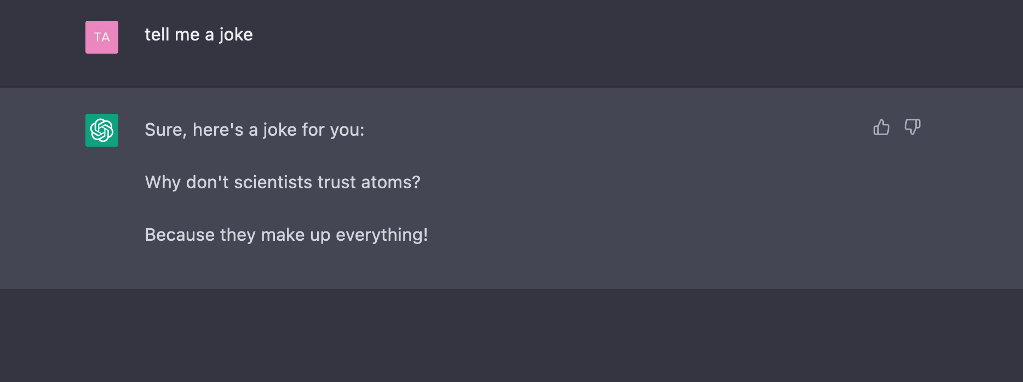Click the word 'Why' starting the question
This screenshot has width=1023, height=382.
pos(162,182)
